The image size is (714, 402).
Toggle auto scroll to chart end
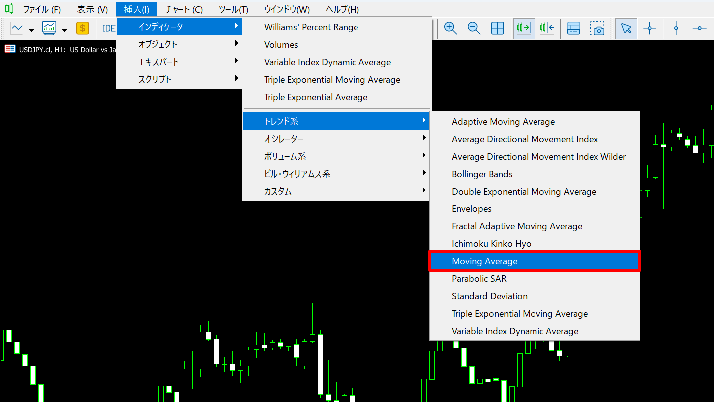[523, 28]
